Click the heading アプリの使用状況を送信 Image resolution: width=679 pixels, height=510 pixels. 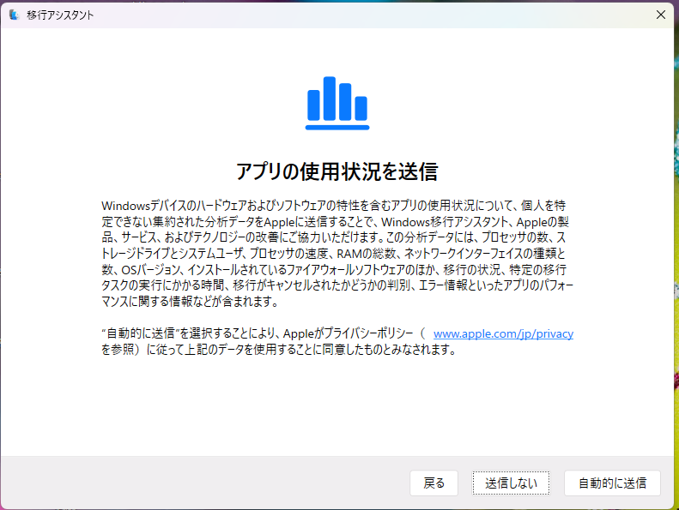coord(336,171)
